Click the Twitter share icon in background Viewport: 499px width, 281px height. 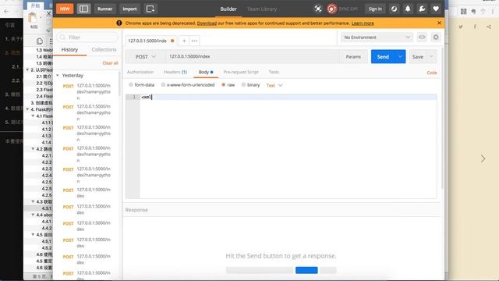(461, 27)
